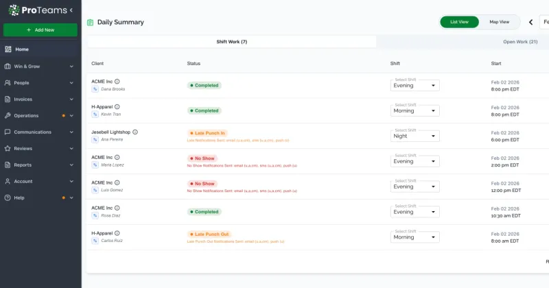Click the Daily Summary clipboard icon
The width and height of the screenshot is (549, 288).
point(90,23)
